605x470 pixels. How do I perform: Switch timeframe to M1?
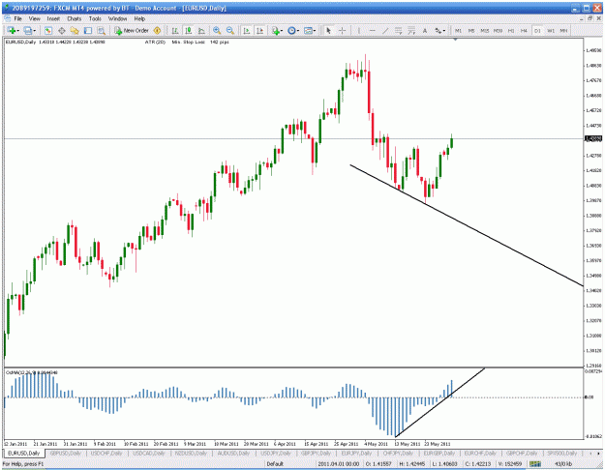point(458,30)
